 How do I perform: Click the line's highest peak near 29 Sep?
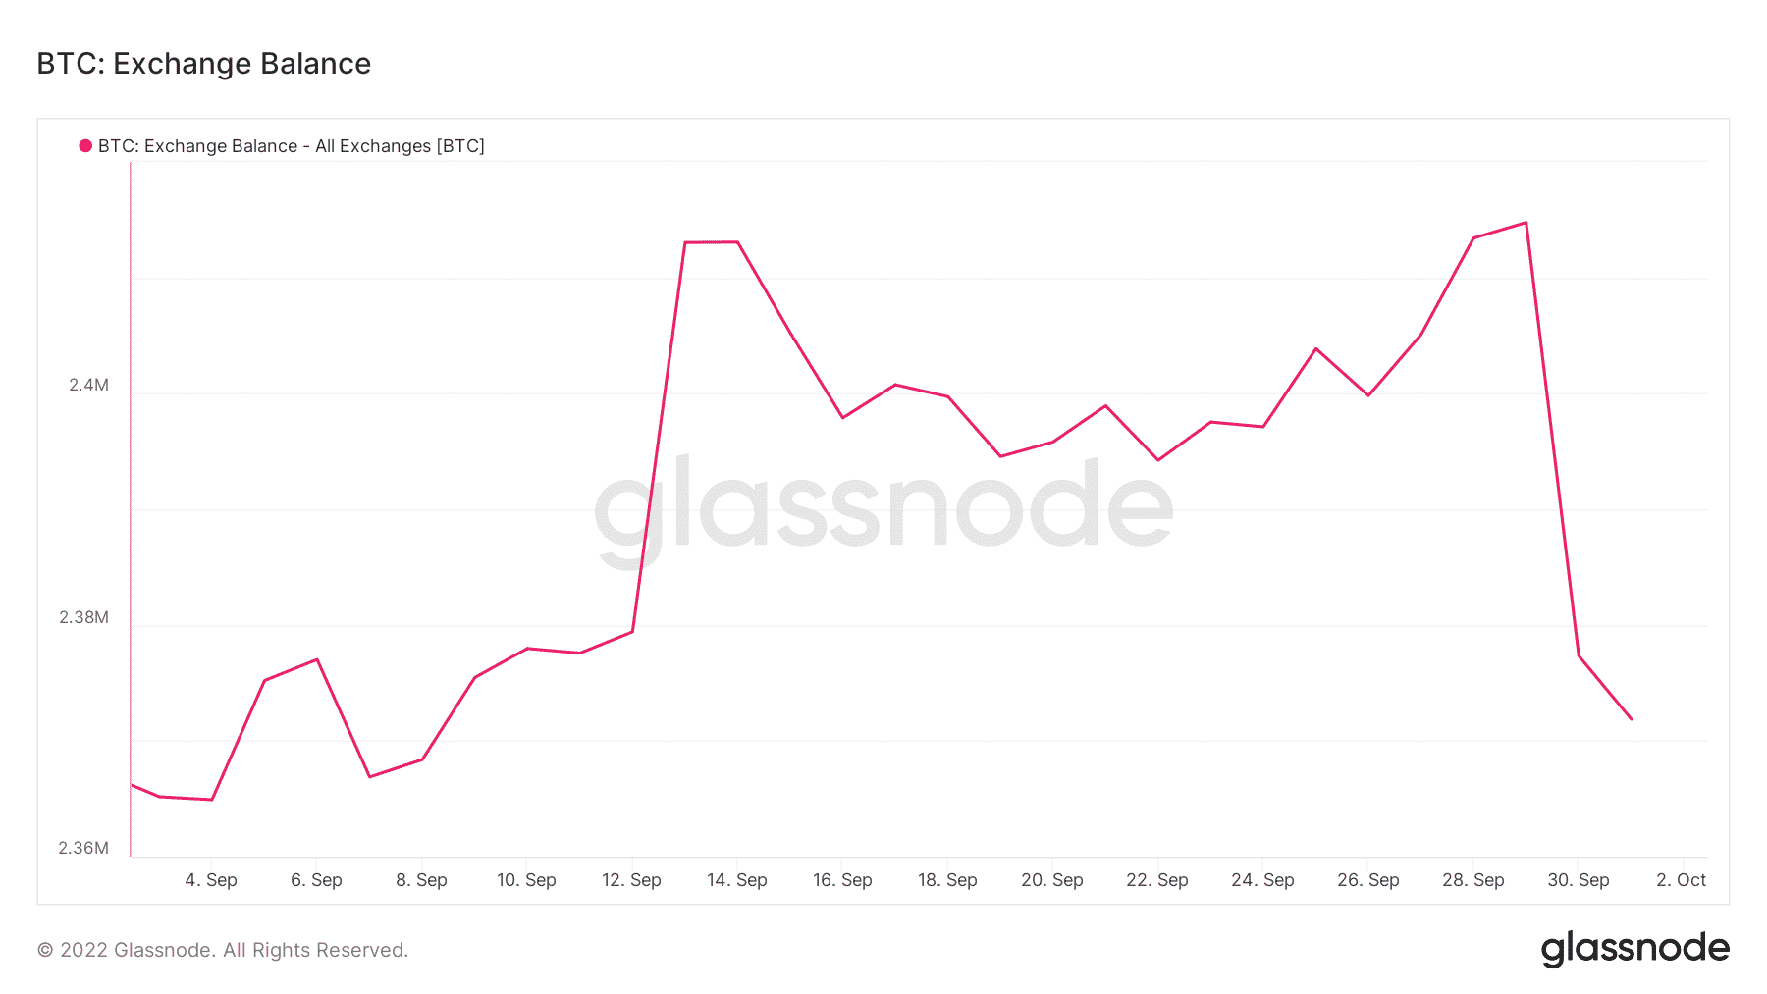(1526, 223)
